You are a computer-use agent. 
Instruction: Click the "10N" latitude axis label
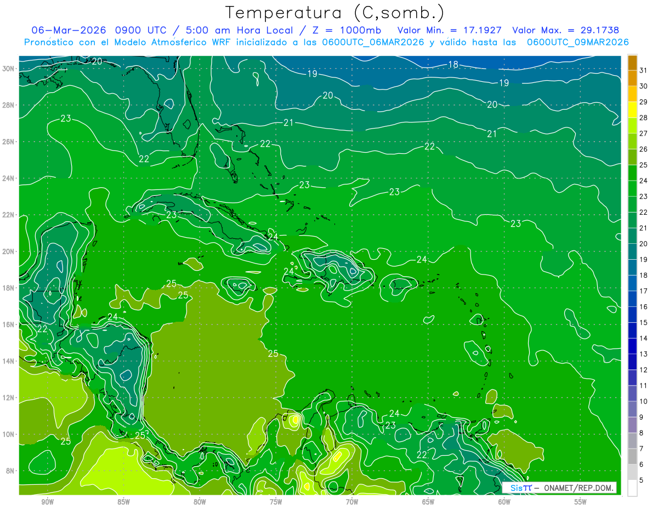(8, 434)
